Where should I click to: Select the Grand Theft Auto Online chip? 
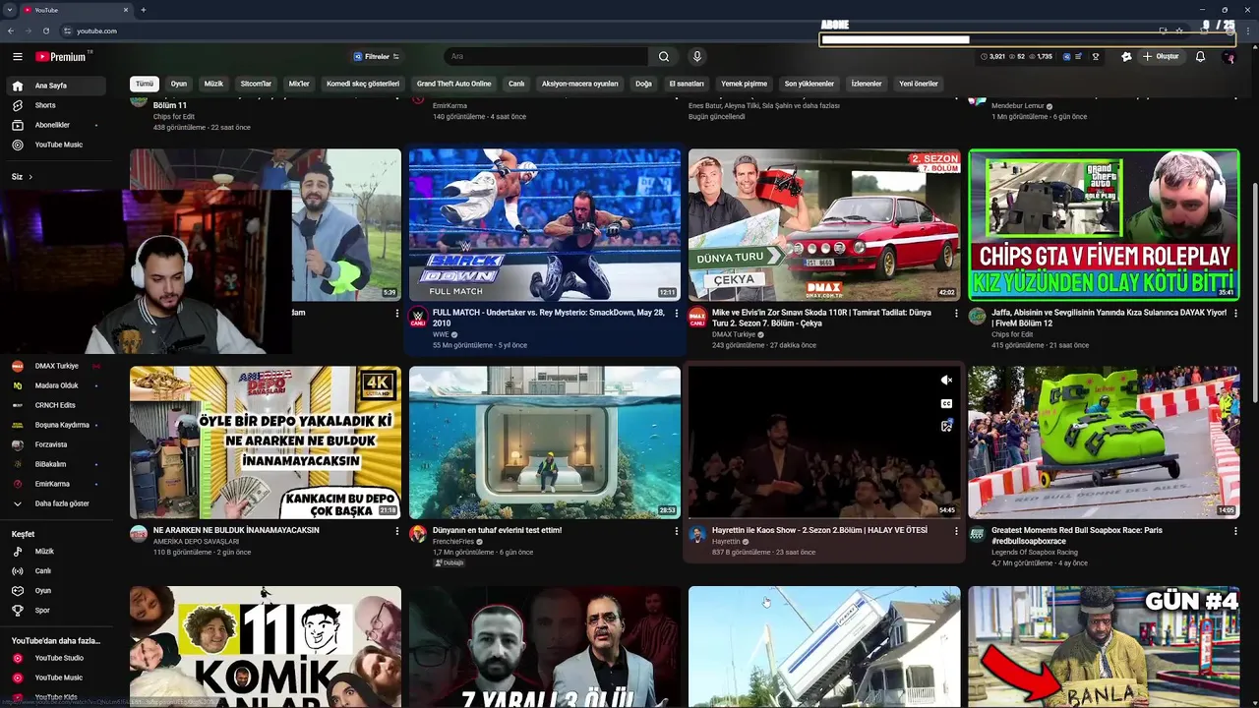(453, 84)
